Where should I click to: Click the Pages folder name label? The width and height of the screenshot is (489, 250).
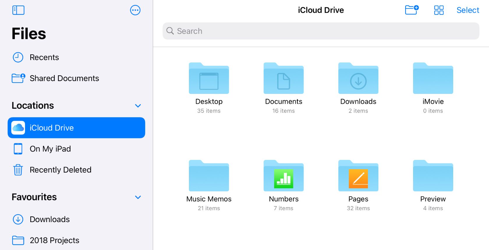pyautogui.click(x=358, y=199)
